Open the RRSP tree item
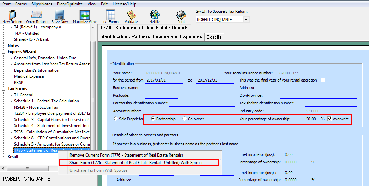Screen dimensions: 369x186 (x=18, y=83)
